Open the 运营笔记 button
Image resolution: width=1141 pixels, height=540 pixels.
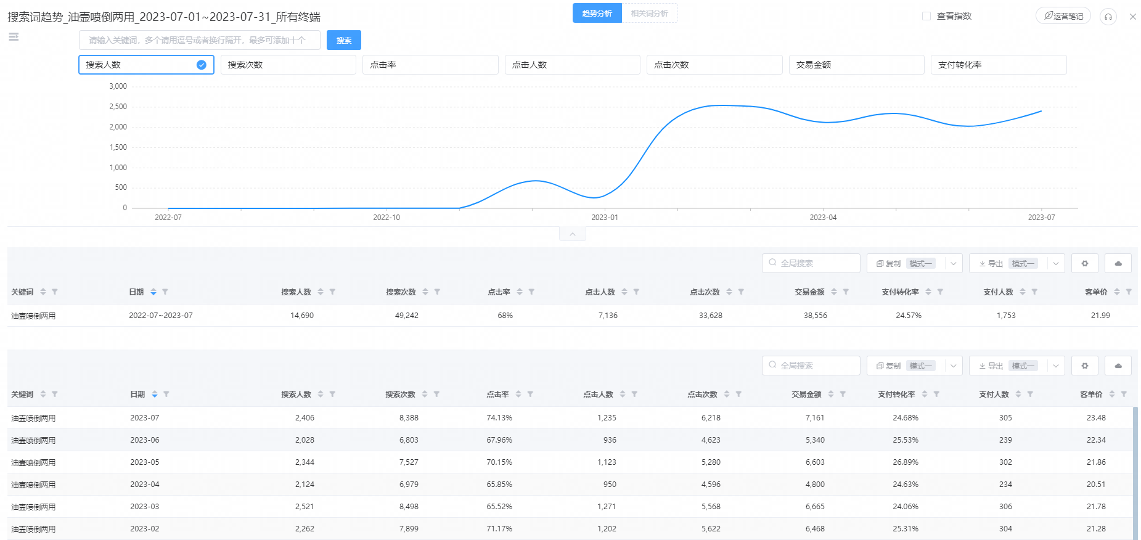pyautogui.click(x=1063, y=16)
